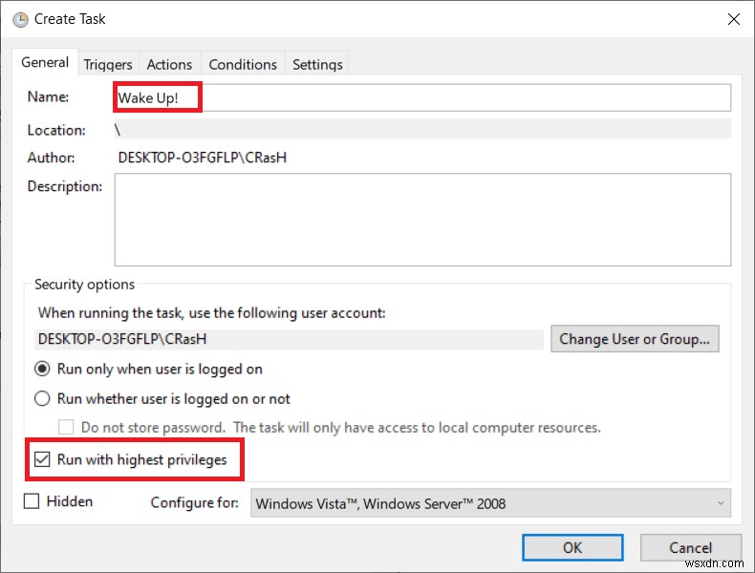Click the Cancel button

point(690,547)
